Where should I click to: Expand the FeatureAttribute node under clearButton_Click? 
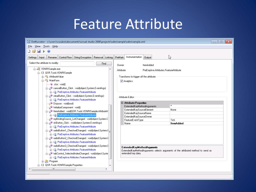coord(51,100)
